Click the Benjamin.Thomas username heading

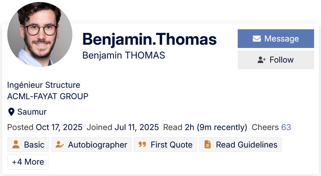click(x=150, y=39)
